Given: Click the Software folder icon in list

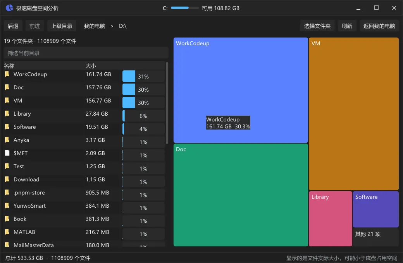Looking at the screenshot, I should coord(7,127).
